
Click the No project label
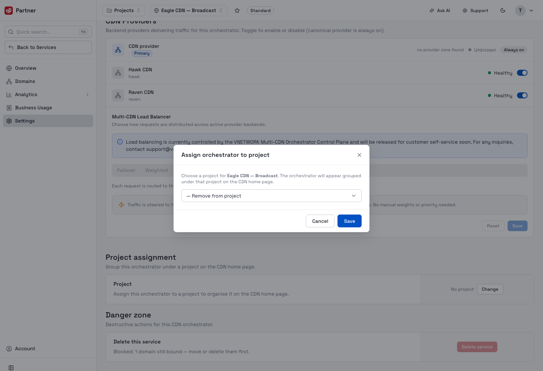pyautogui.click(x=462, y=289)
